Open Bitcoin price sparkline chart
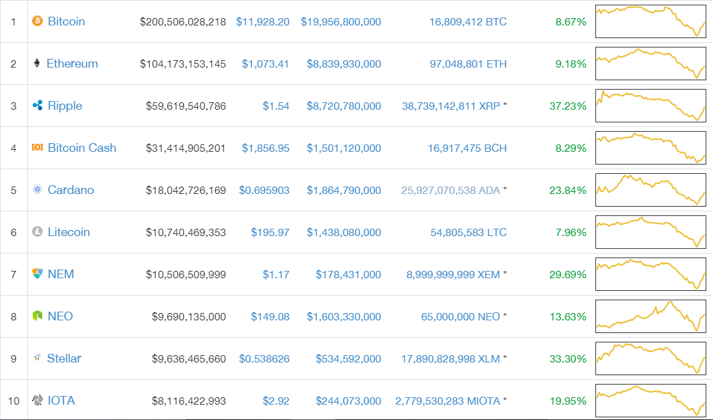 point(651,21)
